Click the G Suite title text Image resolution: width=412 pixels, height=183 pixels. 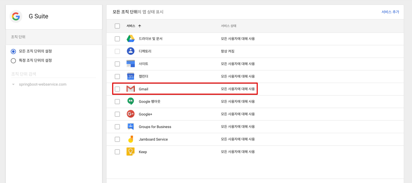coord(39,16)
